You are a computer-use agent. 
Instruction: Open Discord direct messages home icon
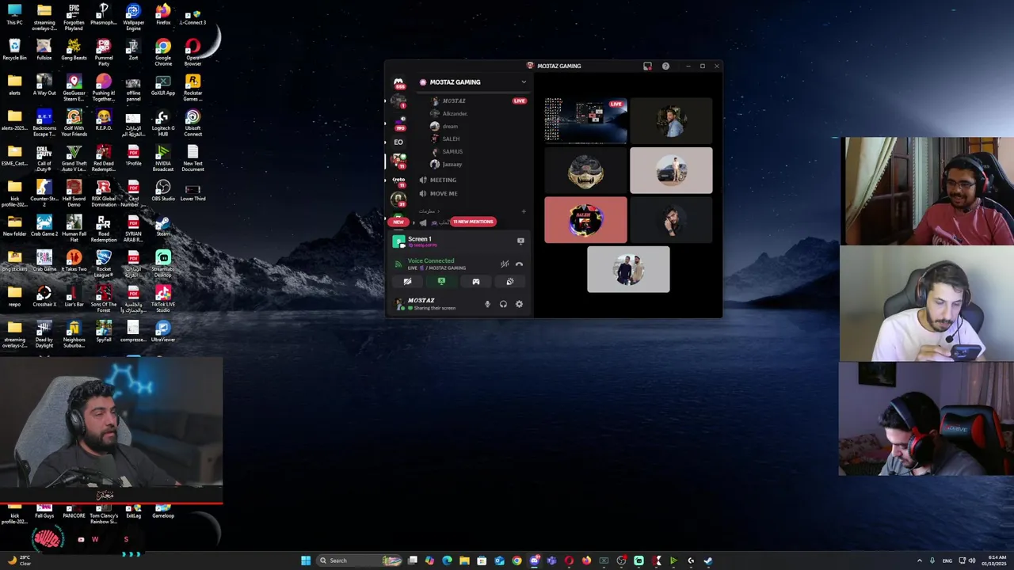tap(398, 82)
